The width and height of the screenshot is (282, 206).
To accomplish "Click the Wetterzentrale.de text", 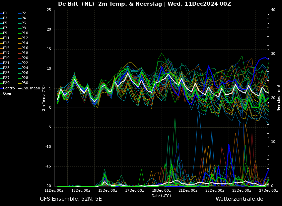I will tap(240, 199).
